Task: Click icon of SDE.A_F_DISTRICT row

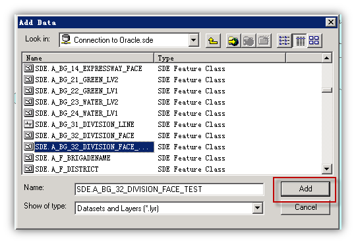Action: coord(28,169)
